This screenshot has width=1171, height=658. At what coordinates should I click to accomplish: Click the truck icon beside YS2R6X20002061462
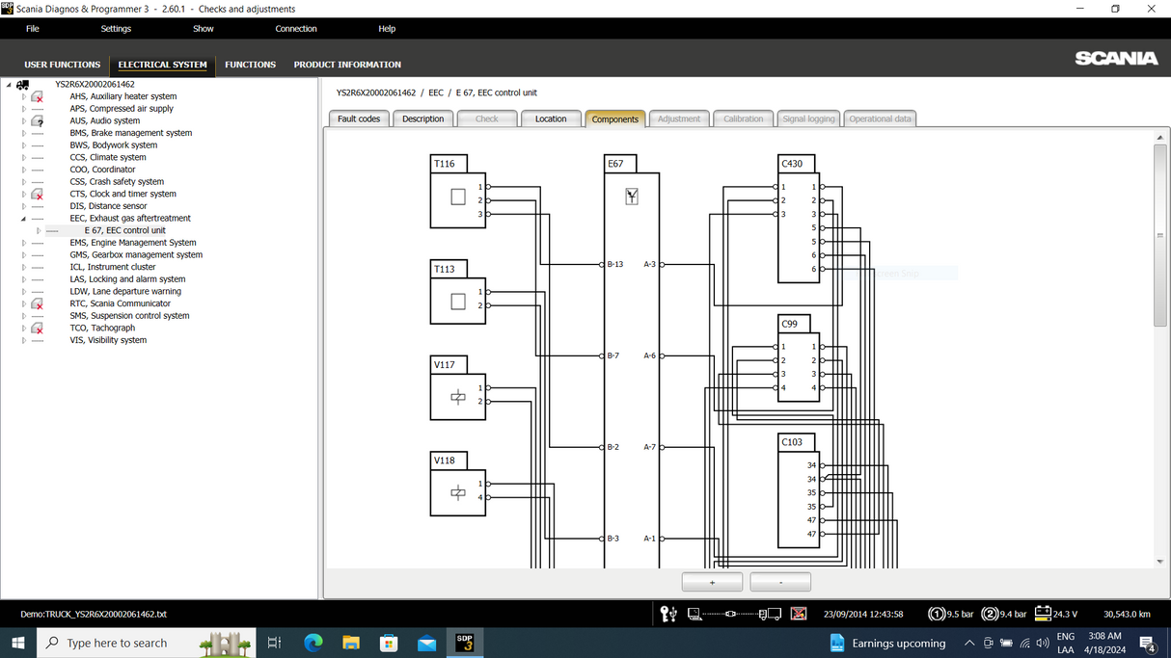tap(23, 85)
